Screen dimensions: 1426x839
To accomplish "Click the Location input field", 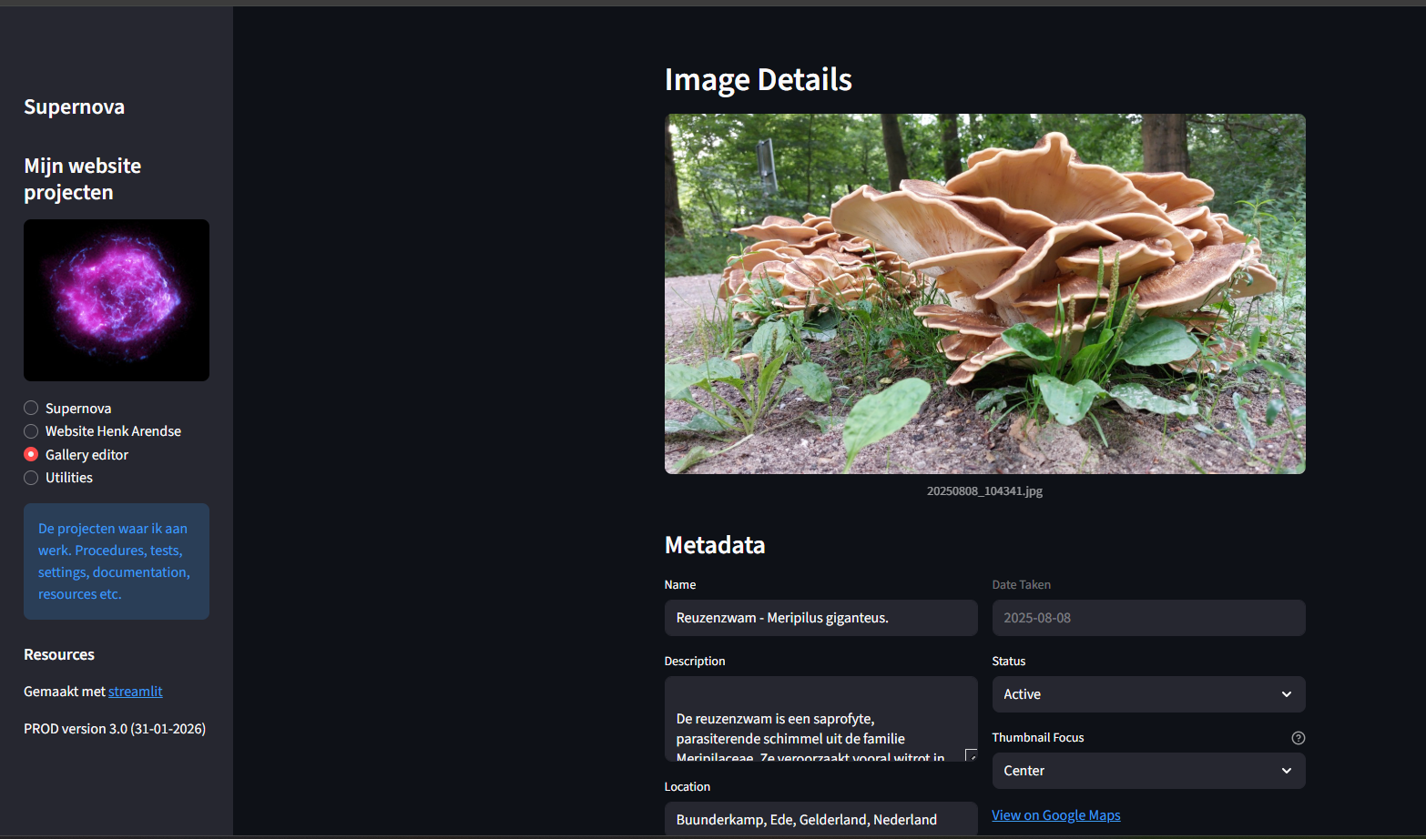I will (820, 819).
